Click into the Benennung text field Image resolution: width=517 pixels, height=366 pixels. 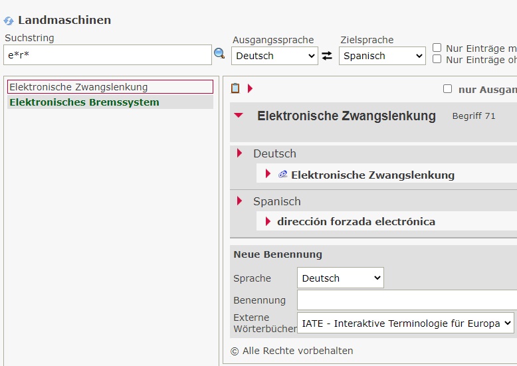(x=407, y=300)
